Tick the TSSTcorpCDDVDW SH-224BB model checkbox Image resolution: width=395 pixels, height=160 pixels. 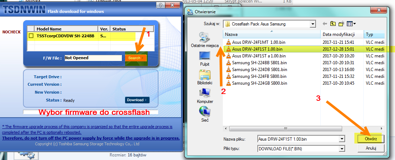tap(31, 36)
